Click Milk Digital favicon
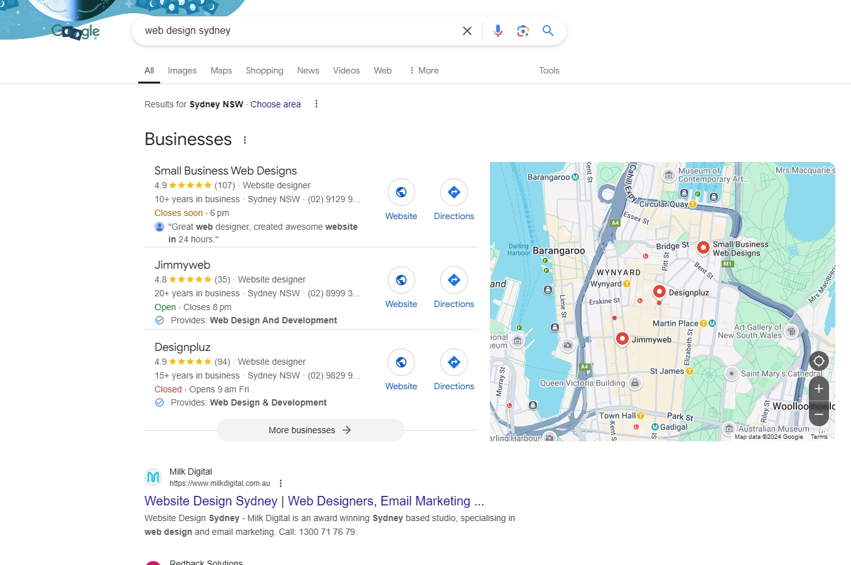Viewport: 851px width, 565px height. 153,477
